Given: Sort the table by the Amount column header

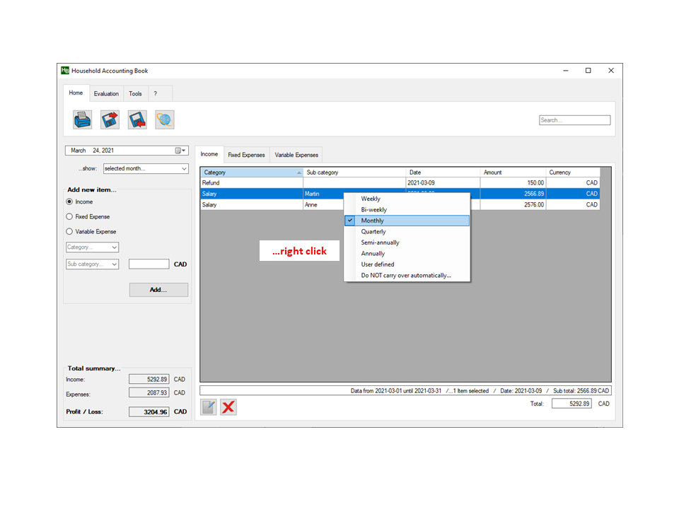Looking at the screenshot, I should [513, 172].
